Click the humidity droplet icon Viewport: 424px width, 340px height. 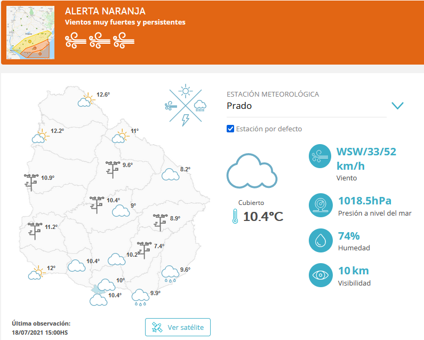click(321, 241)
